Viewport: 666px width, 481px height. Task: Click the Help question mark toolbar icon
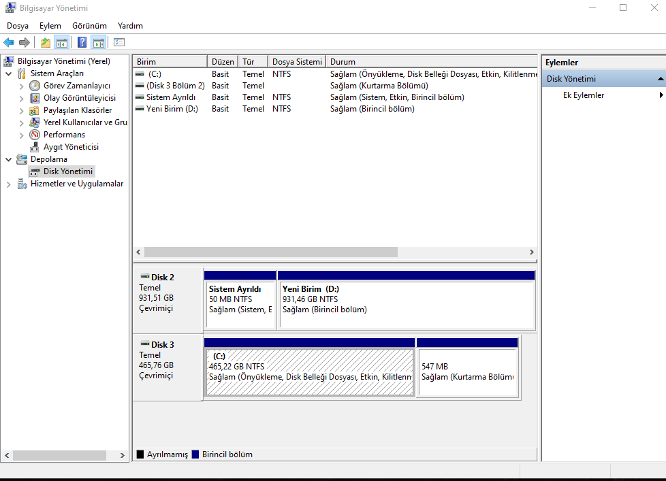click(82, 42)
